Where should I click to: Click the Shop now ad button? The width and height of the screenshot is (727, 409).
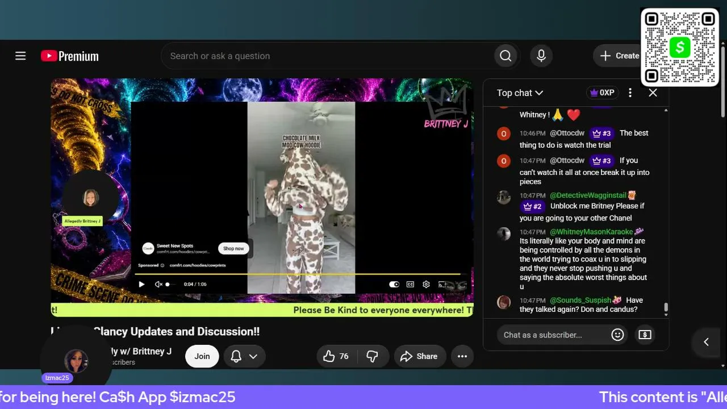(x=233, y=248)
